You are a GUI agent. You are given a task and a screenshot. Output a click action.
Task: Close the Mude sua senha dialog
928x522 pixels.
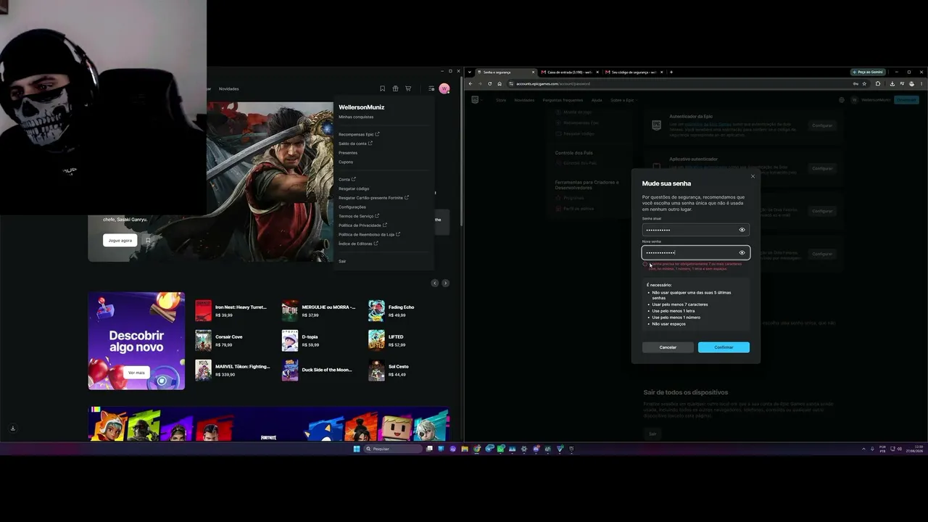[x=753, y=176]
